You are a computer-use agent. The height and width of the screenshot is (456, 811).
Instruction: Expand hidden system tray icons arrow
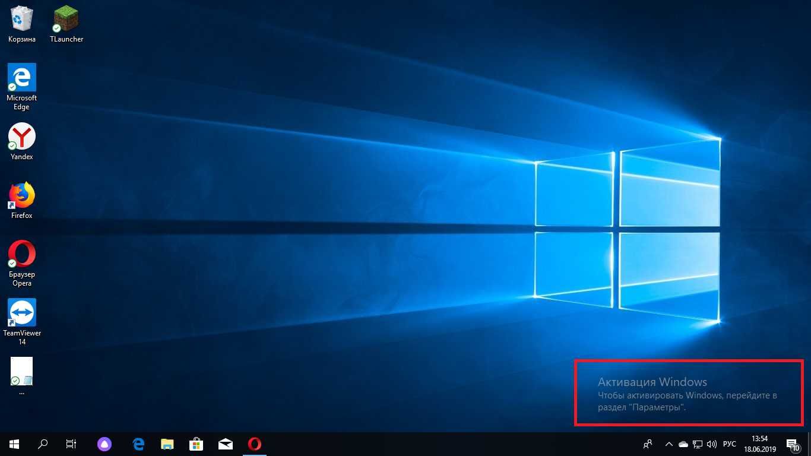tap(669, 444)
